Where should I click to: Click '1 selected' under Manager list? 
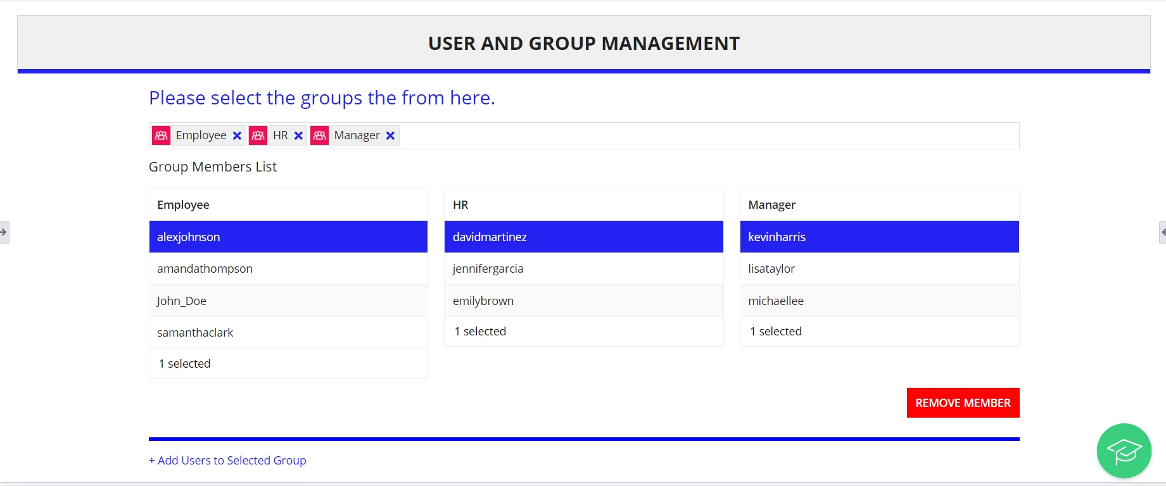pyautogui.click(x=776, y=331)
